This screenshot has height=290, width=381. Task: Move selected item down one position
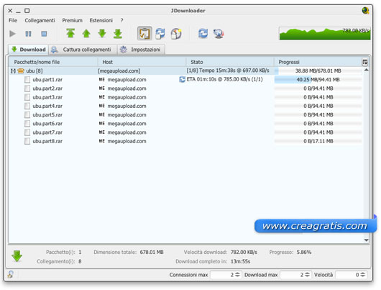pos(102,33)
